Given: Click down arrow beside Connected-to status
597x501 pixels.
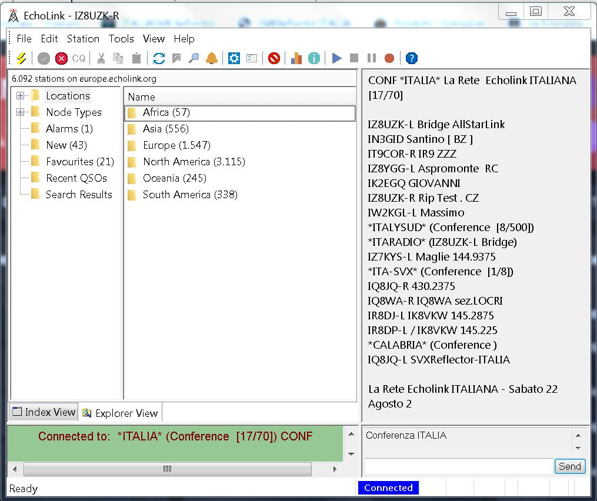Looking at the screenshot, I should [x=351, y=454].
